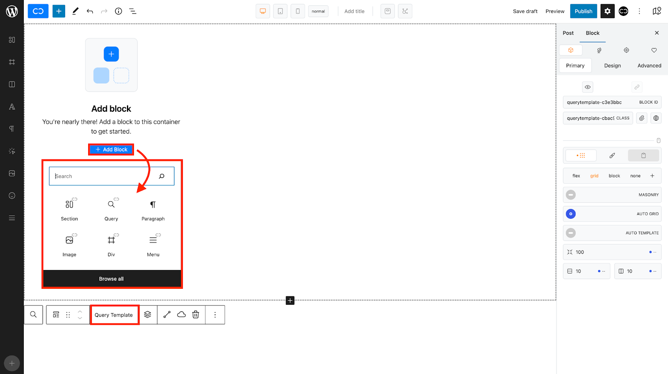Disable the Auto Grid toggle
This screenshot has width=668, height=374.
coord(571,214)
